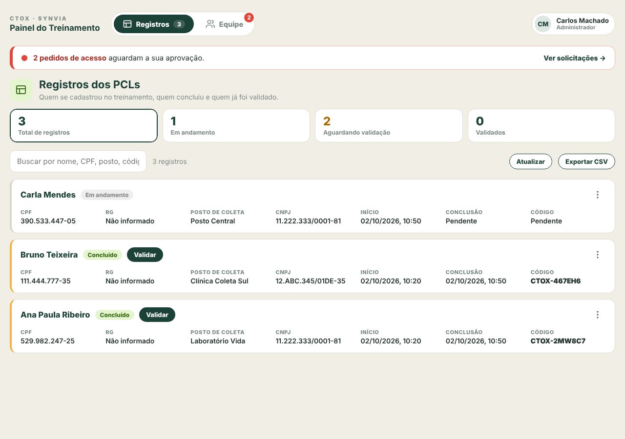Click the CM avatar of Carlos Machado

[542, 24]
